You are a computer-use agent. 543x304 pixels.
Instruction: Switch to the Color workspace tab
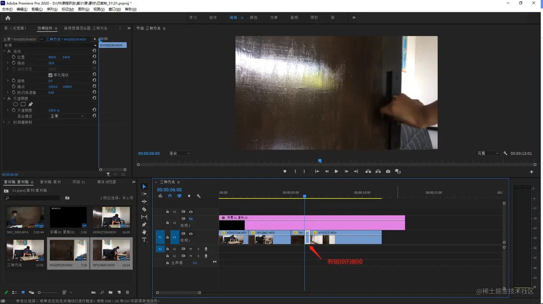click(254, 18)
